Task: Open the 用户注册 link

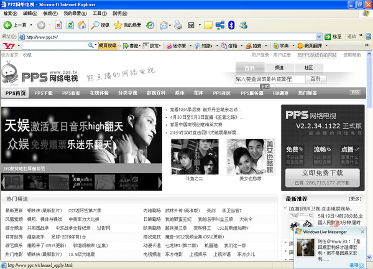Action: [282, 55]
